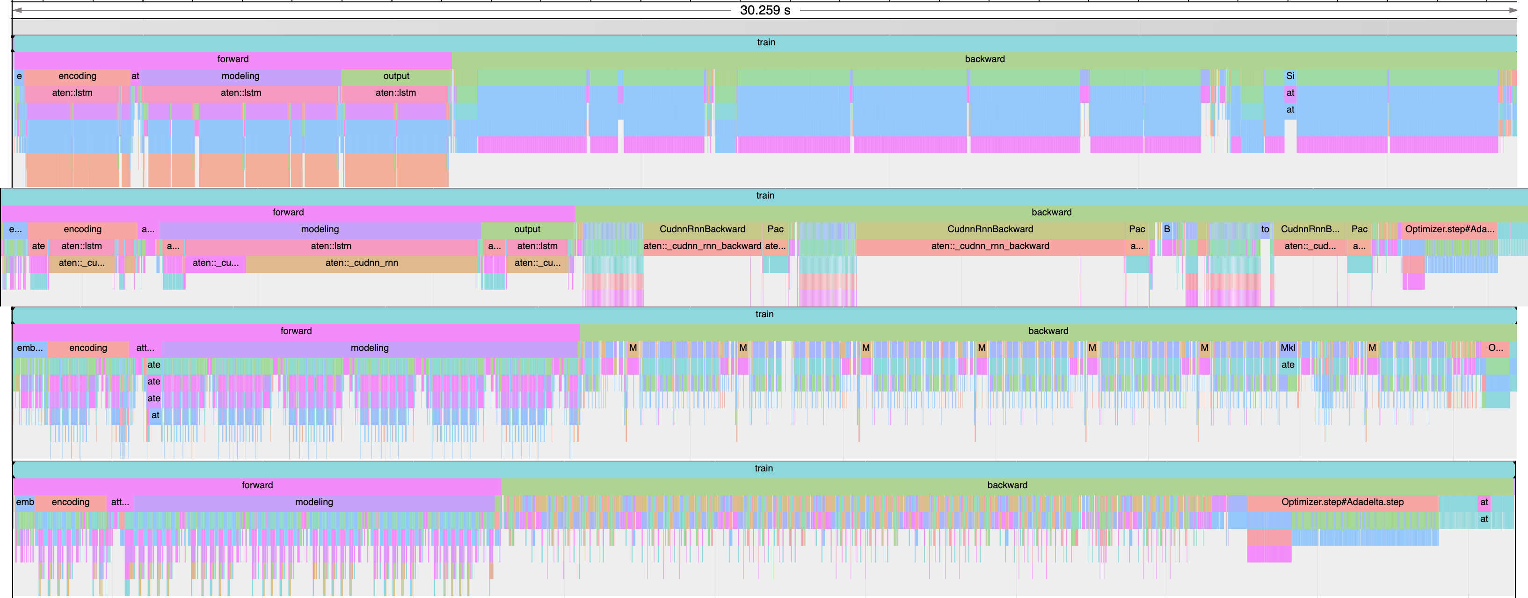Viewport: 1528px width, 598px height.
Task: Select the backward slice in bottom trace
Action: pos(1007,485)
